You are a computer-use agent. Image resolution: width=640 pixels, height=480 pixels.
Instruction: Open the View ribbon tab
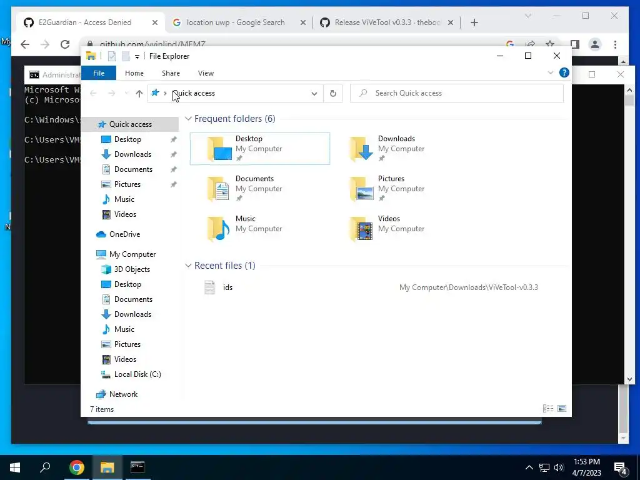[x=206, y=73]
